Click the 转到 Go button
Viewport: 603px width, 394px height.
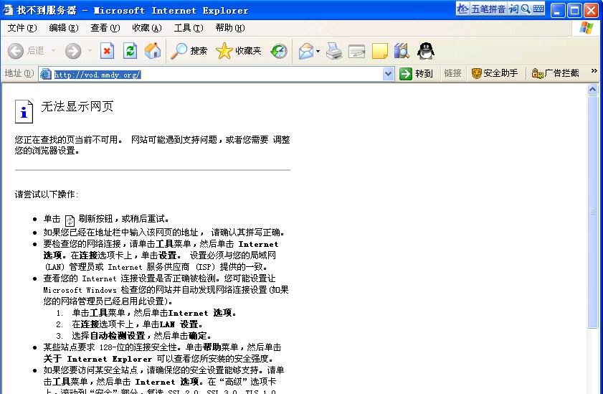point(416,73)
